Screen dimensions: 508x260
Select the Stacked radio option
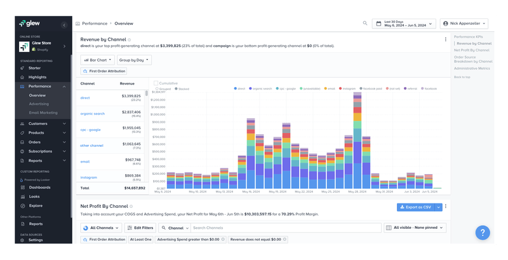pyautogui.click(x=176, y=89)
